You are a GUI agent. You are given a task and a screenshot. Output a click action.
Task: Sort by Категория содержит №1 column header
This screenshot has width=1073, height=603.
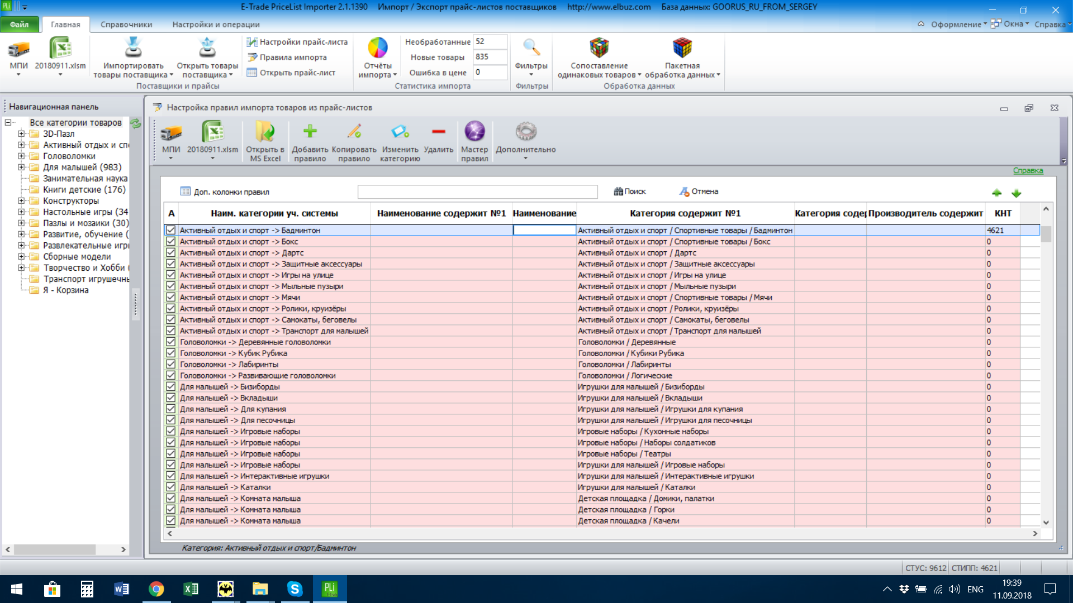point(685,213)
